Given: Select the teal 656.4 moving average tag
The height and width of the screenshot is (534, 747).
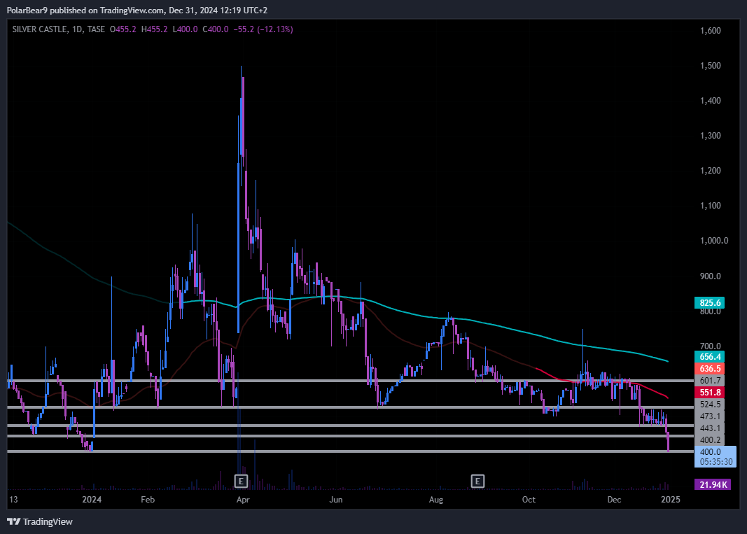Looking at the screenshot, I should (x=712, y=356).
